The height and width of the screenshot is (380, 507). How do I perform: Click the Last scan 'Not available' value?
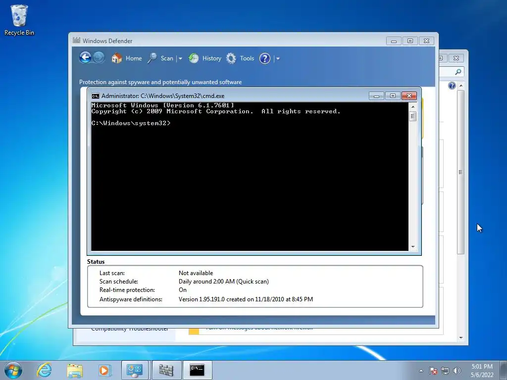pyautogui.click(x=196, y=273)
